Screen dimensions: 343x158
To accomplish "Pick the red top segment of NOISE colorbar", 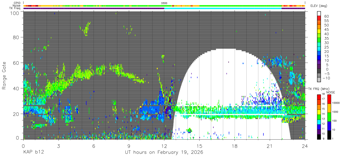I will point(329,99).
